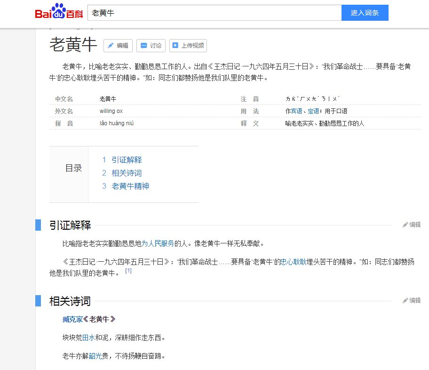This screenshot has height=370, width=429.
Task: Click the 田水 link in the poem
Action: [x=87, y=338]
